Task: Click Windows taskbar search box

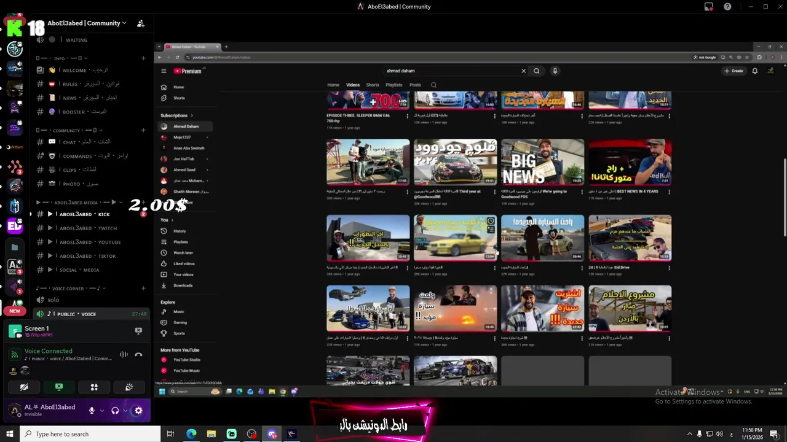Action: point(90,434)
